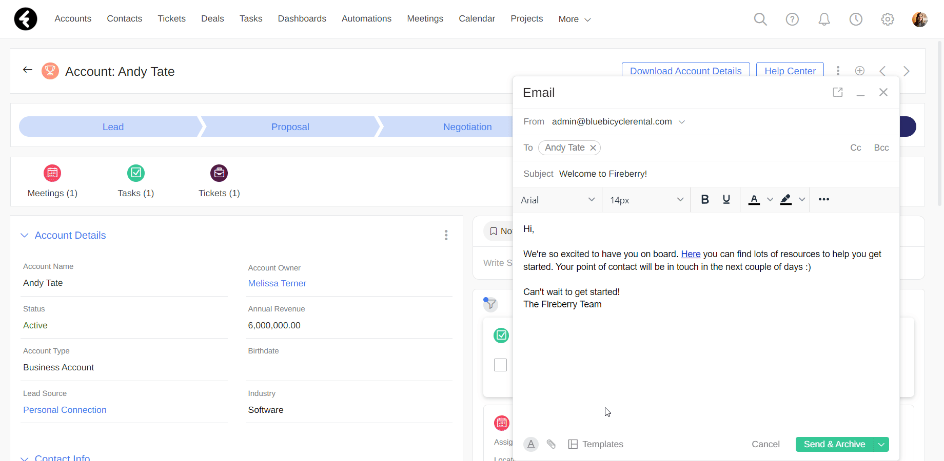Open the Tickets menu item

(172, 18)
